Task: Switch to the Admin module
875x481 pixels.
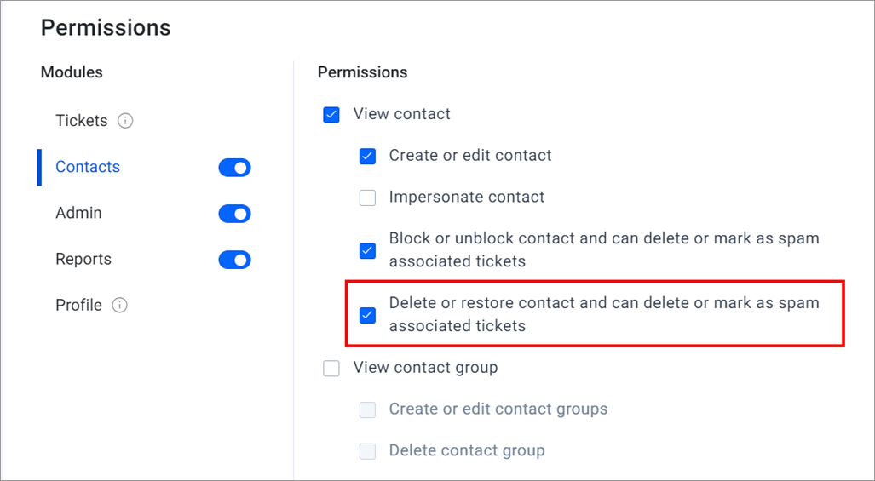Action: (78, 213)
